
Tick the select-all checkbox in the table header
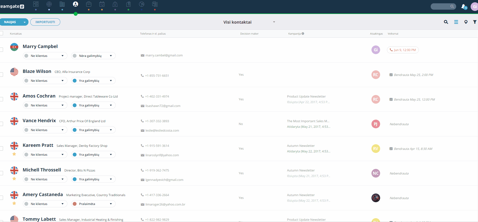click(x=1, y=33)
